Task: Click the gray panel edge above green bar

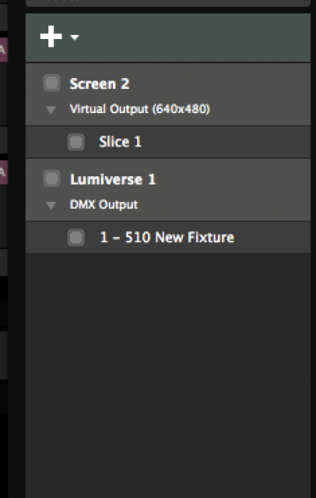Action: pos(168,2)
